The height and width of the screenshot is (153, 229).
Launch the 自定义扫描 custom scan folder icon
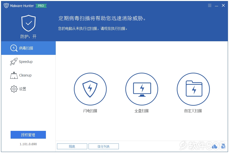point(193,89)
